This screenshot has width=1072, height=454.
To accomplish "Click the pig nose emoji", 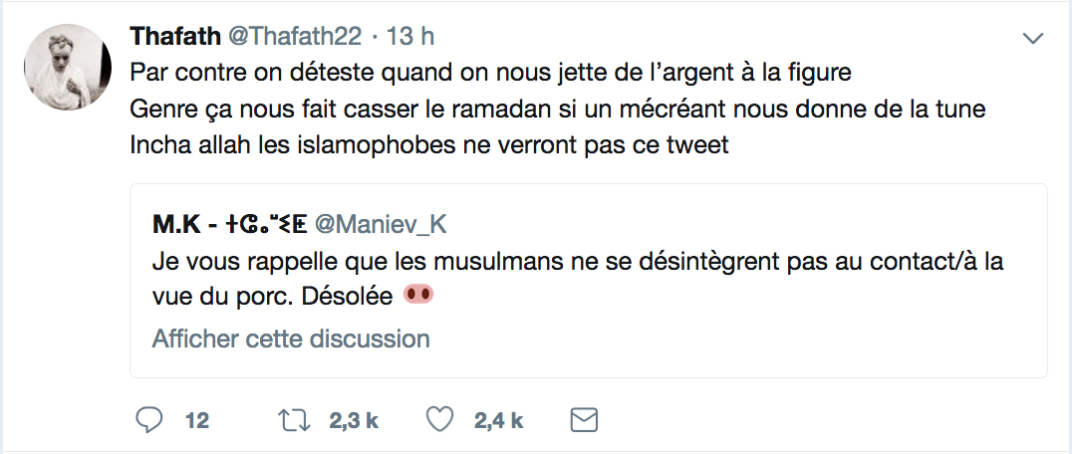I will point(418,297).
